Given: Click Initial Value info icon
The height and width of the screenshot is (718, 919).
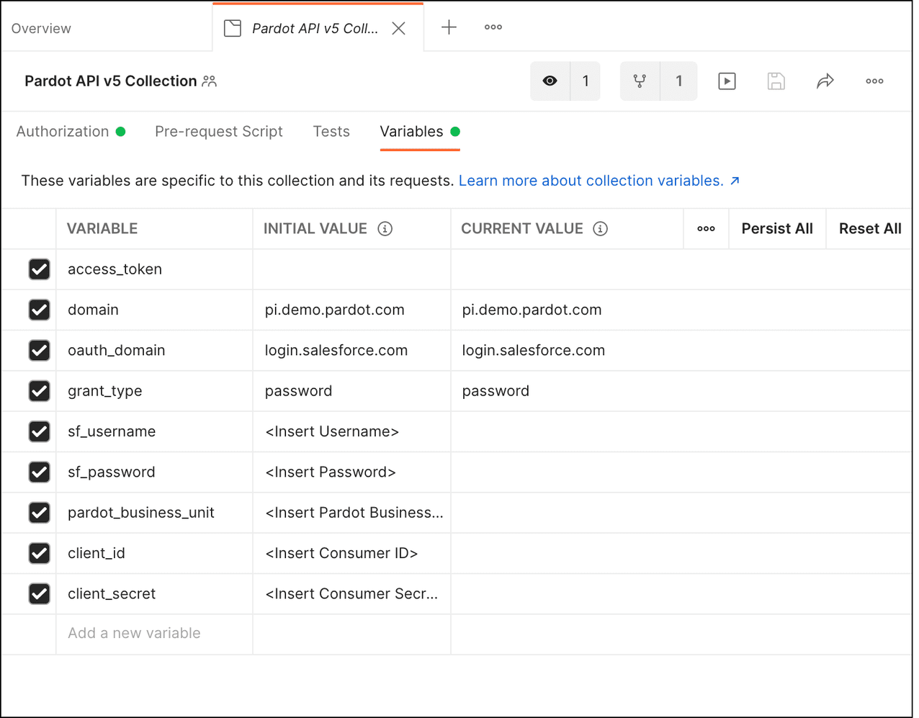Looking at the screenshot, I should [385, 228].
